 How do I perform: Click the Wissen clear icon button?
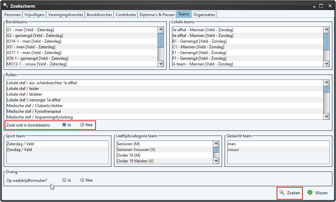point(317,193)
